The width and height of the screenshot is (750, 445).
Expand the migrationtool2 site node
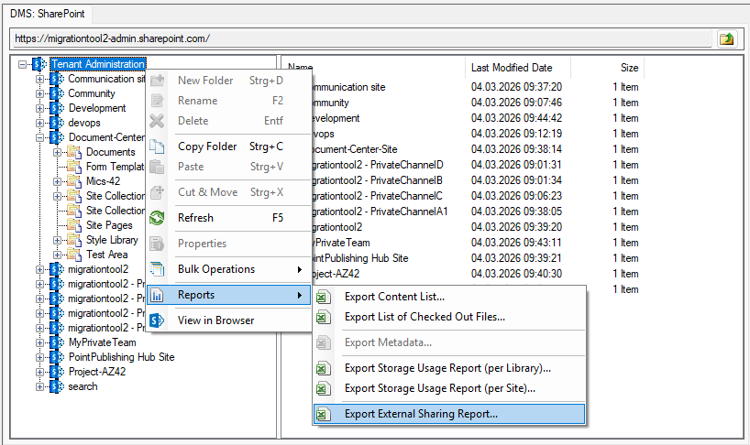(x=40, y=270)
